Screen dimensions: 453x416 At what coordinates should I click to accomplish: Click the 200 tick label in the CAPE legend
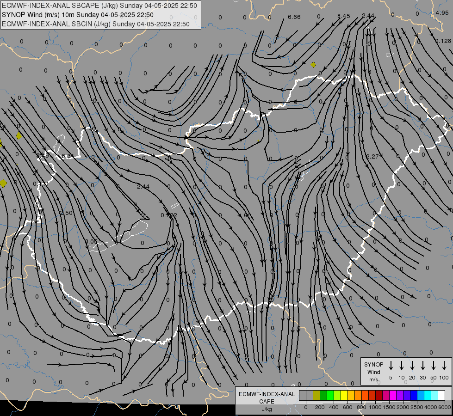click(x=320, y=407)
